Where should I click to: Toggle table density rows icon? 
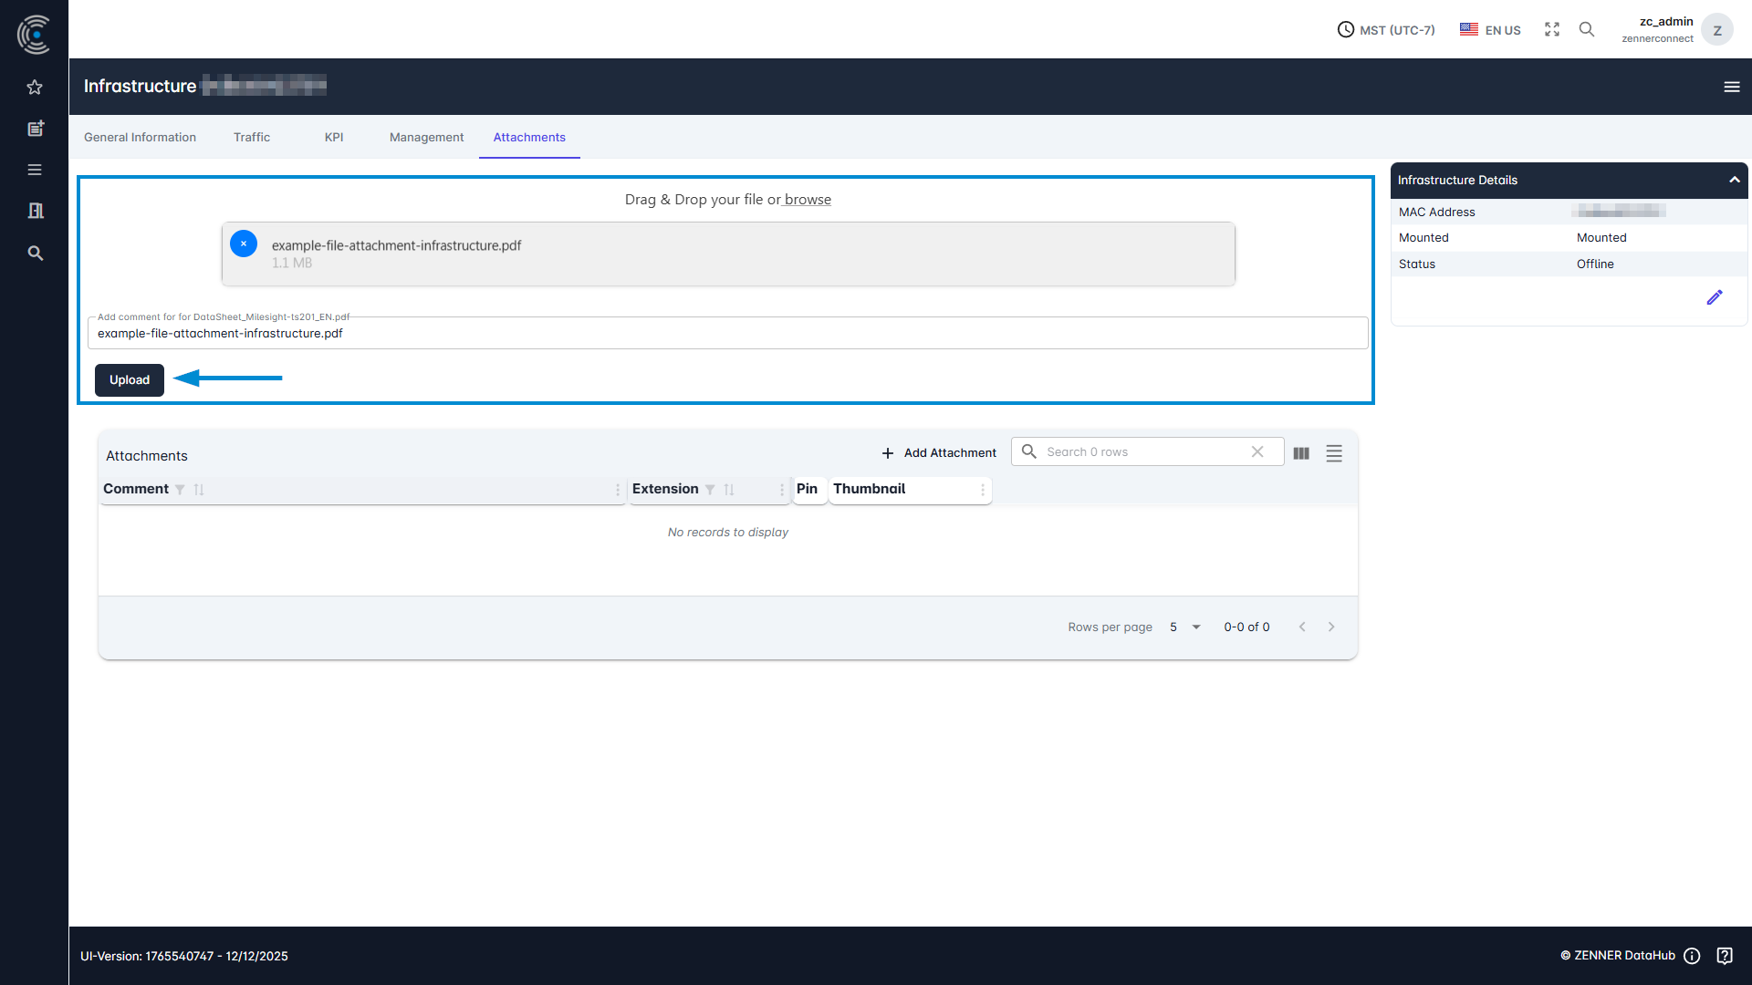[1334, 453]
